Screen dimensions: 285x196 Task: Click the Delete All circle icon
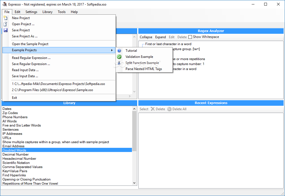pyautogui.click(x=169, y=109)
